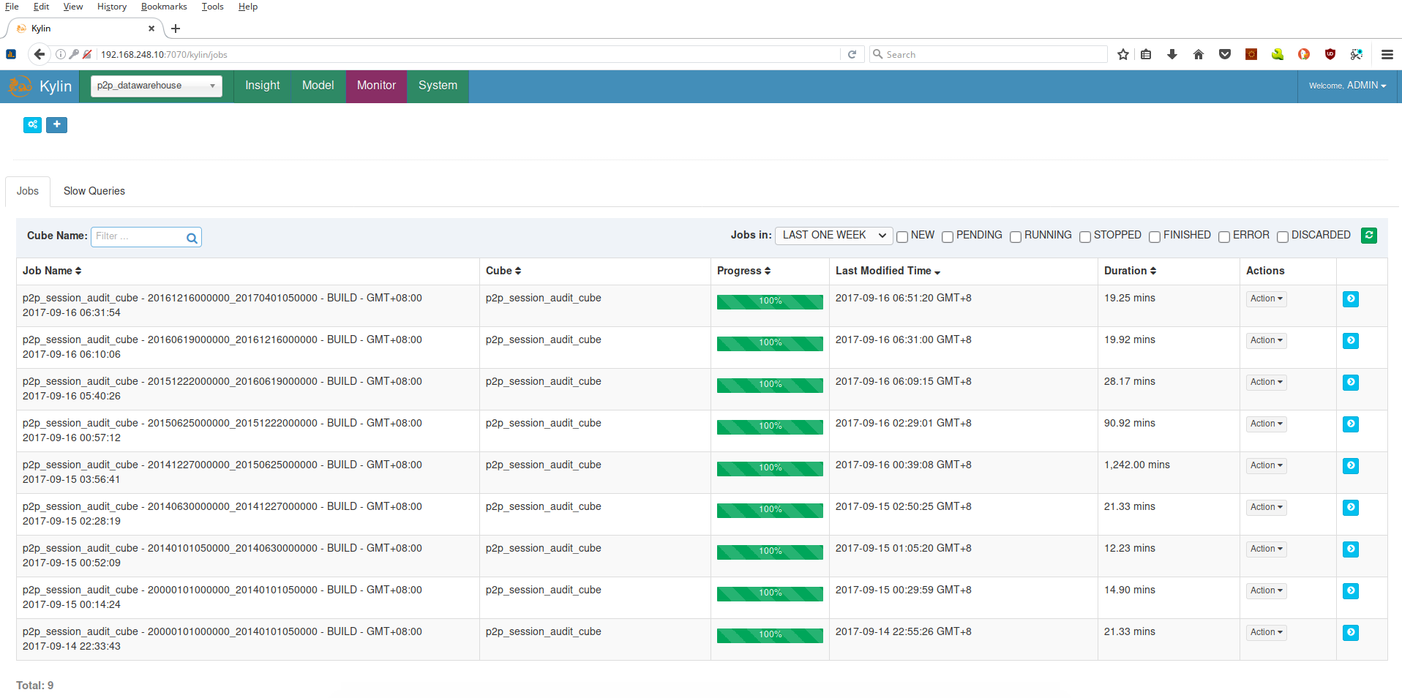The image size is (1402, 698).
Task: Go to browser home icon
Action: tap(1199, 54)
